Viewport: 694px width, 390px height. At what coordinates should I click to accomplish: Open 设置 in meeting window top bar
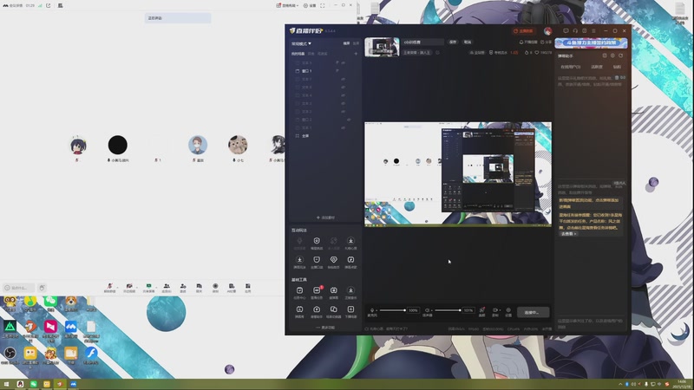point(310,5)
